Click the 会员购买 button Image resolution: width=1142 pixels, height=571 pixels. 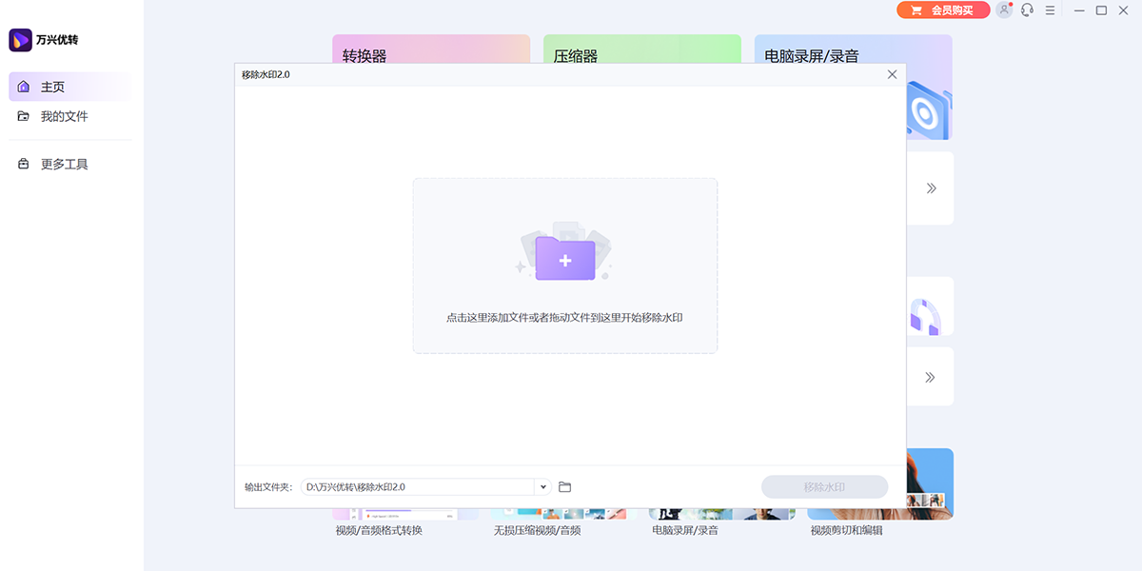[942, 10]
